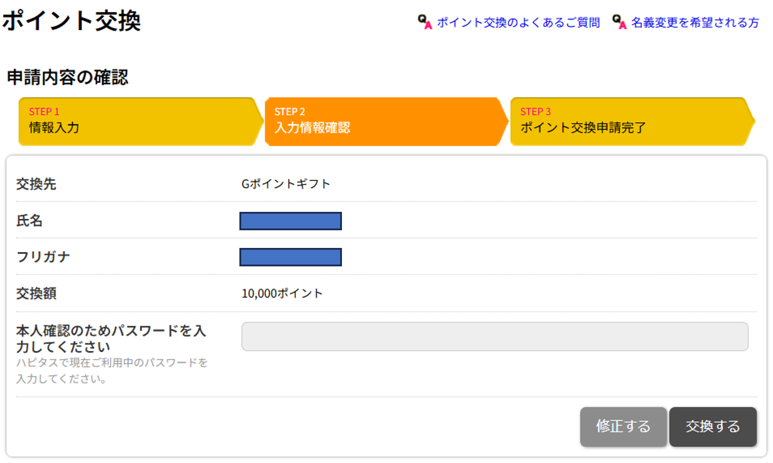Open the ポイント交換のよくあるご質問 link
The image size is (773, 463).
[x=518, y=23]
